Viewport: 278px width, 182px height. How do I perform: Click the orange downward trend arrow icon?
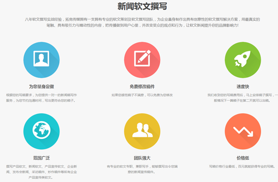[243, 131]
